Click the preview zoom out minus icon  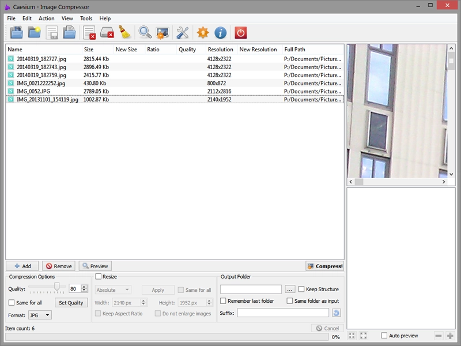[439, 336]
